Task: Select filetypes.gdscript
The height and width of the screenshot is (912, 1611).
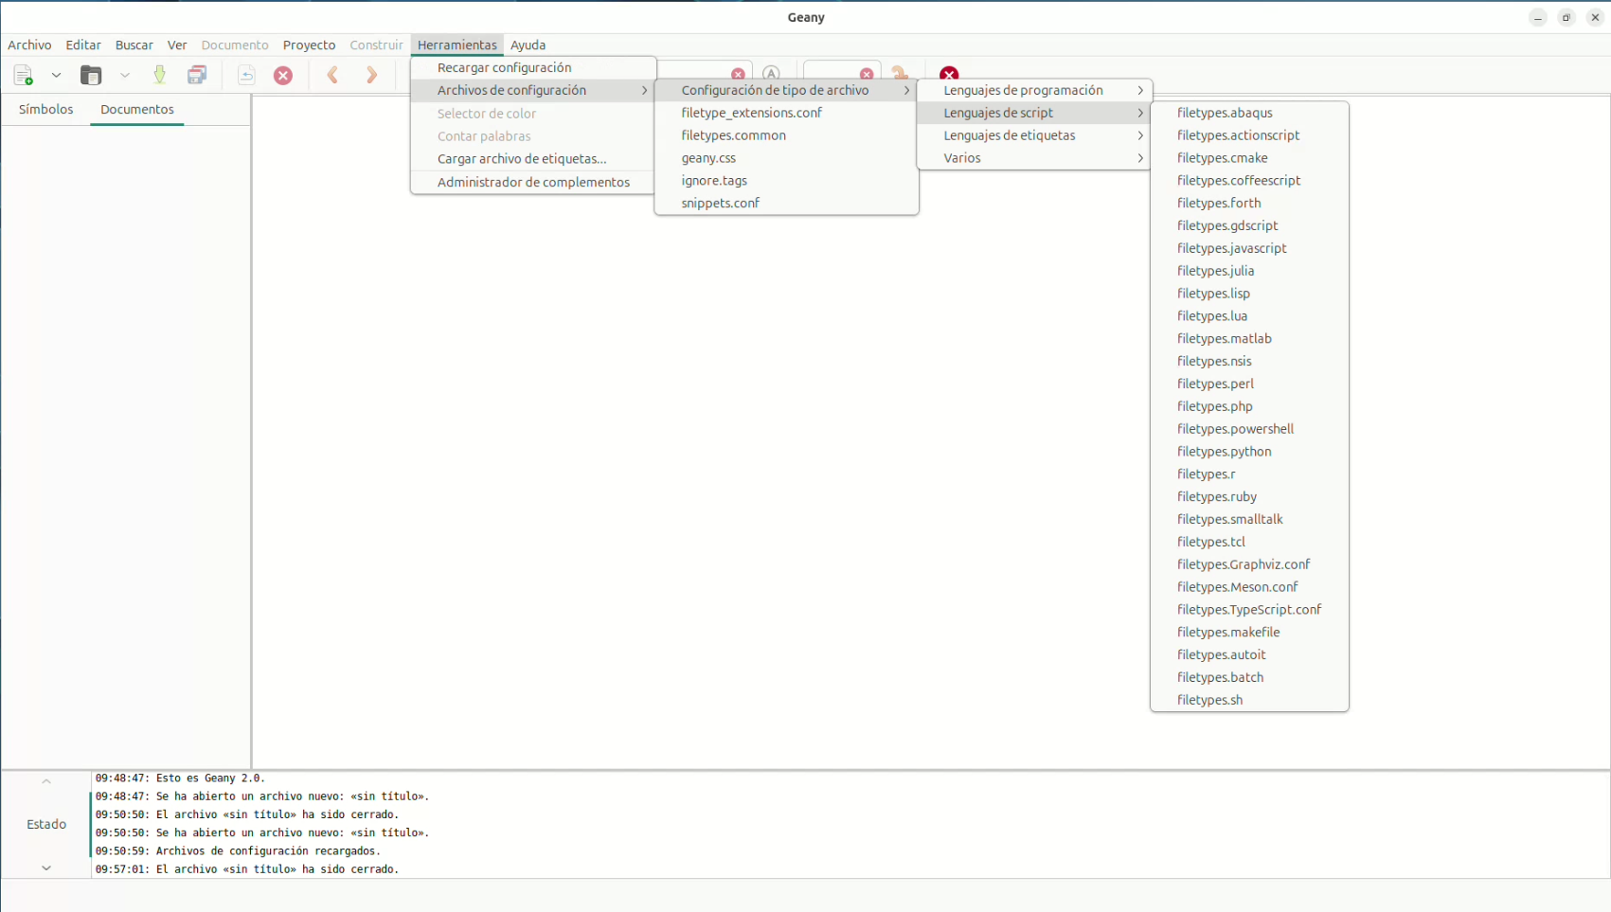Action: point(1249,225)
